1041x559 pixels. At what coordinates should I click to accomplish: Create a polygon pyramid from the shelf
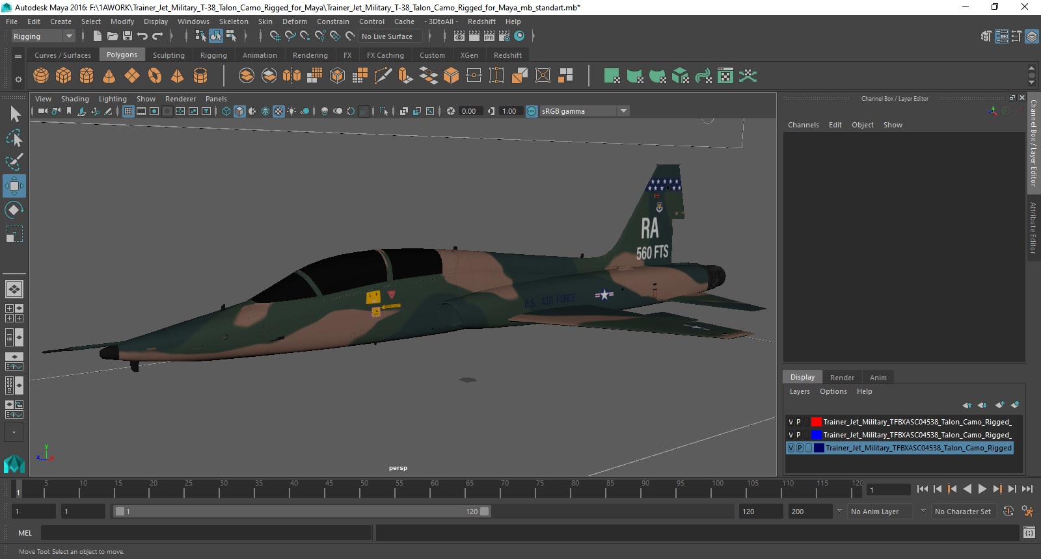click(x=177, y=76)
